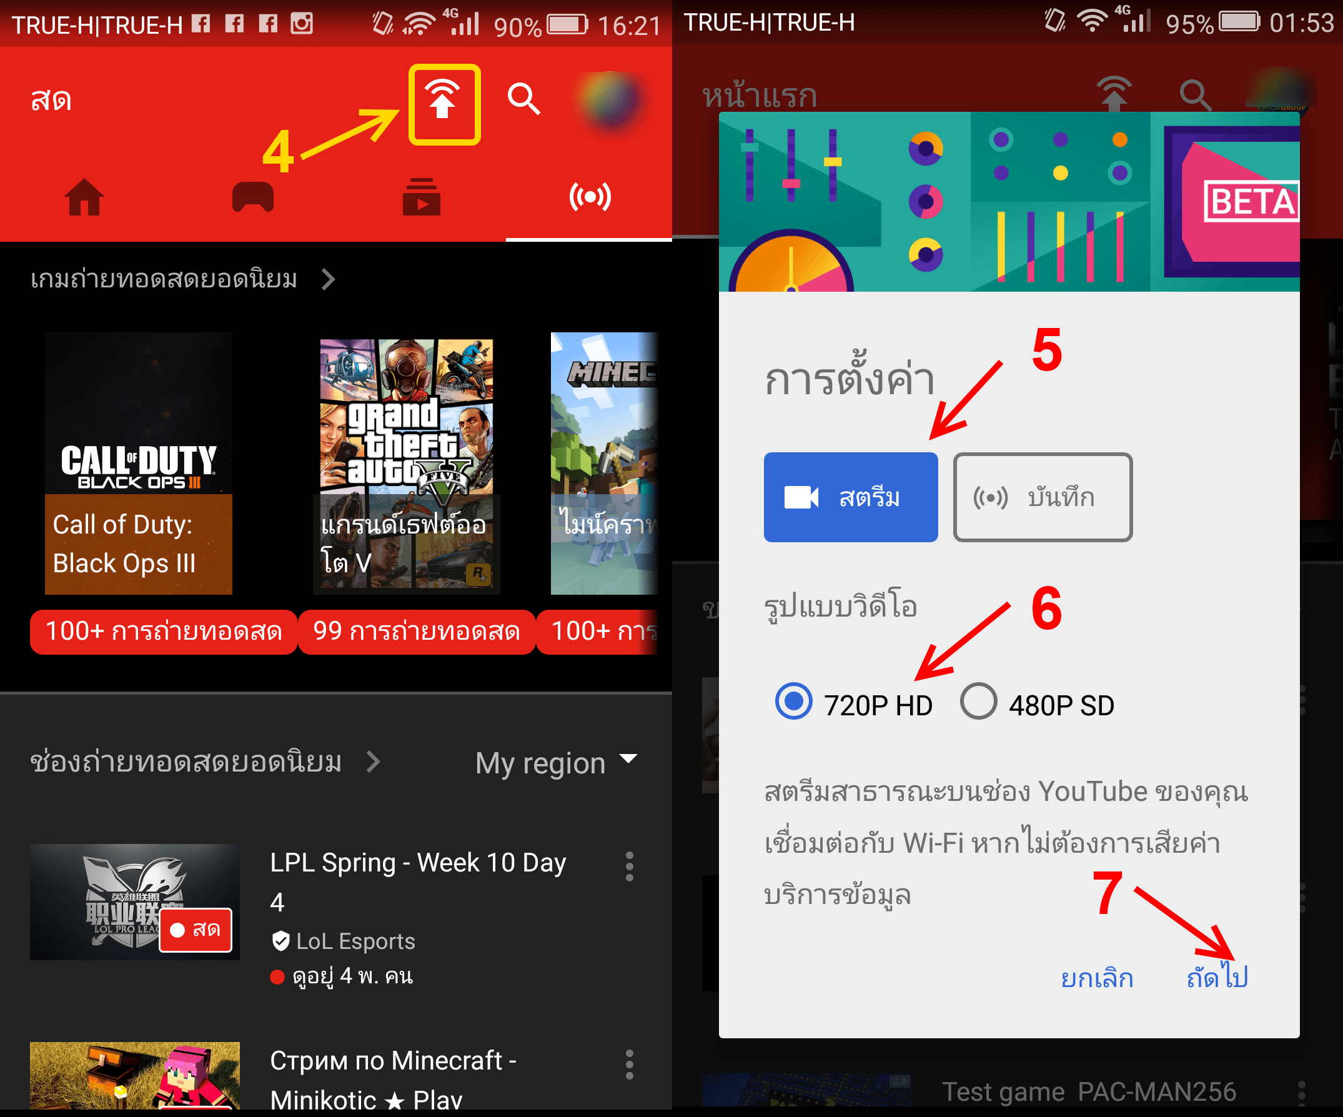The height and width of the screenshot is (1117, 1343).
Task: Open the Minecraft stream three-dot menu
Action: 629,1065
